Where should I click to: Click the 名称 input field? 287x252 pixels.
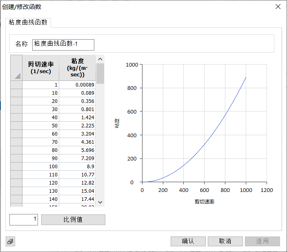point(63,45)
